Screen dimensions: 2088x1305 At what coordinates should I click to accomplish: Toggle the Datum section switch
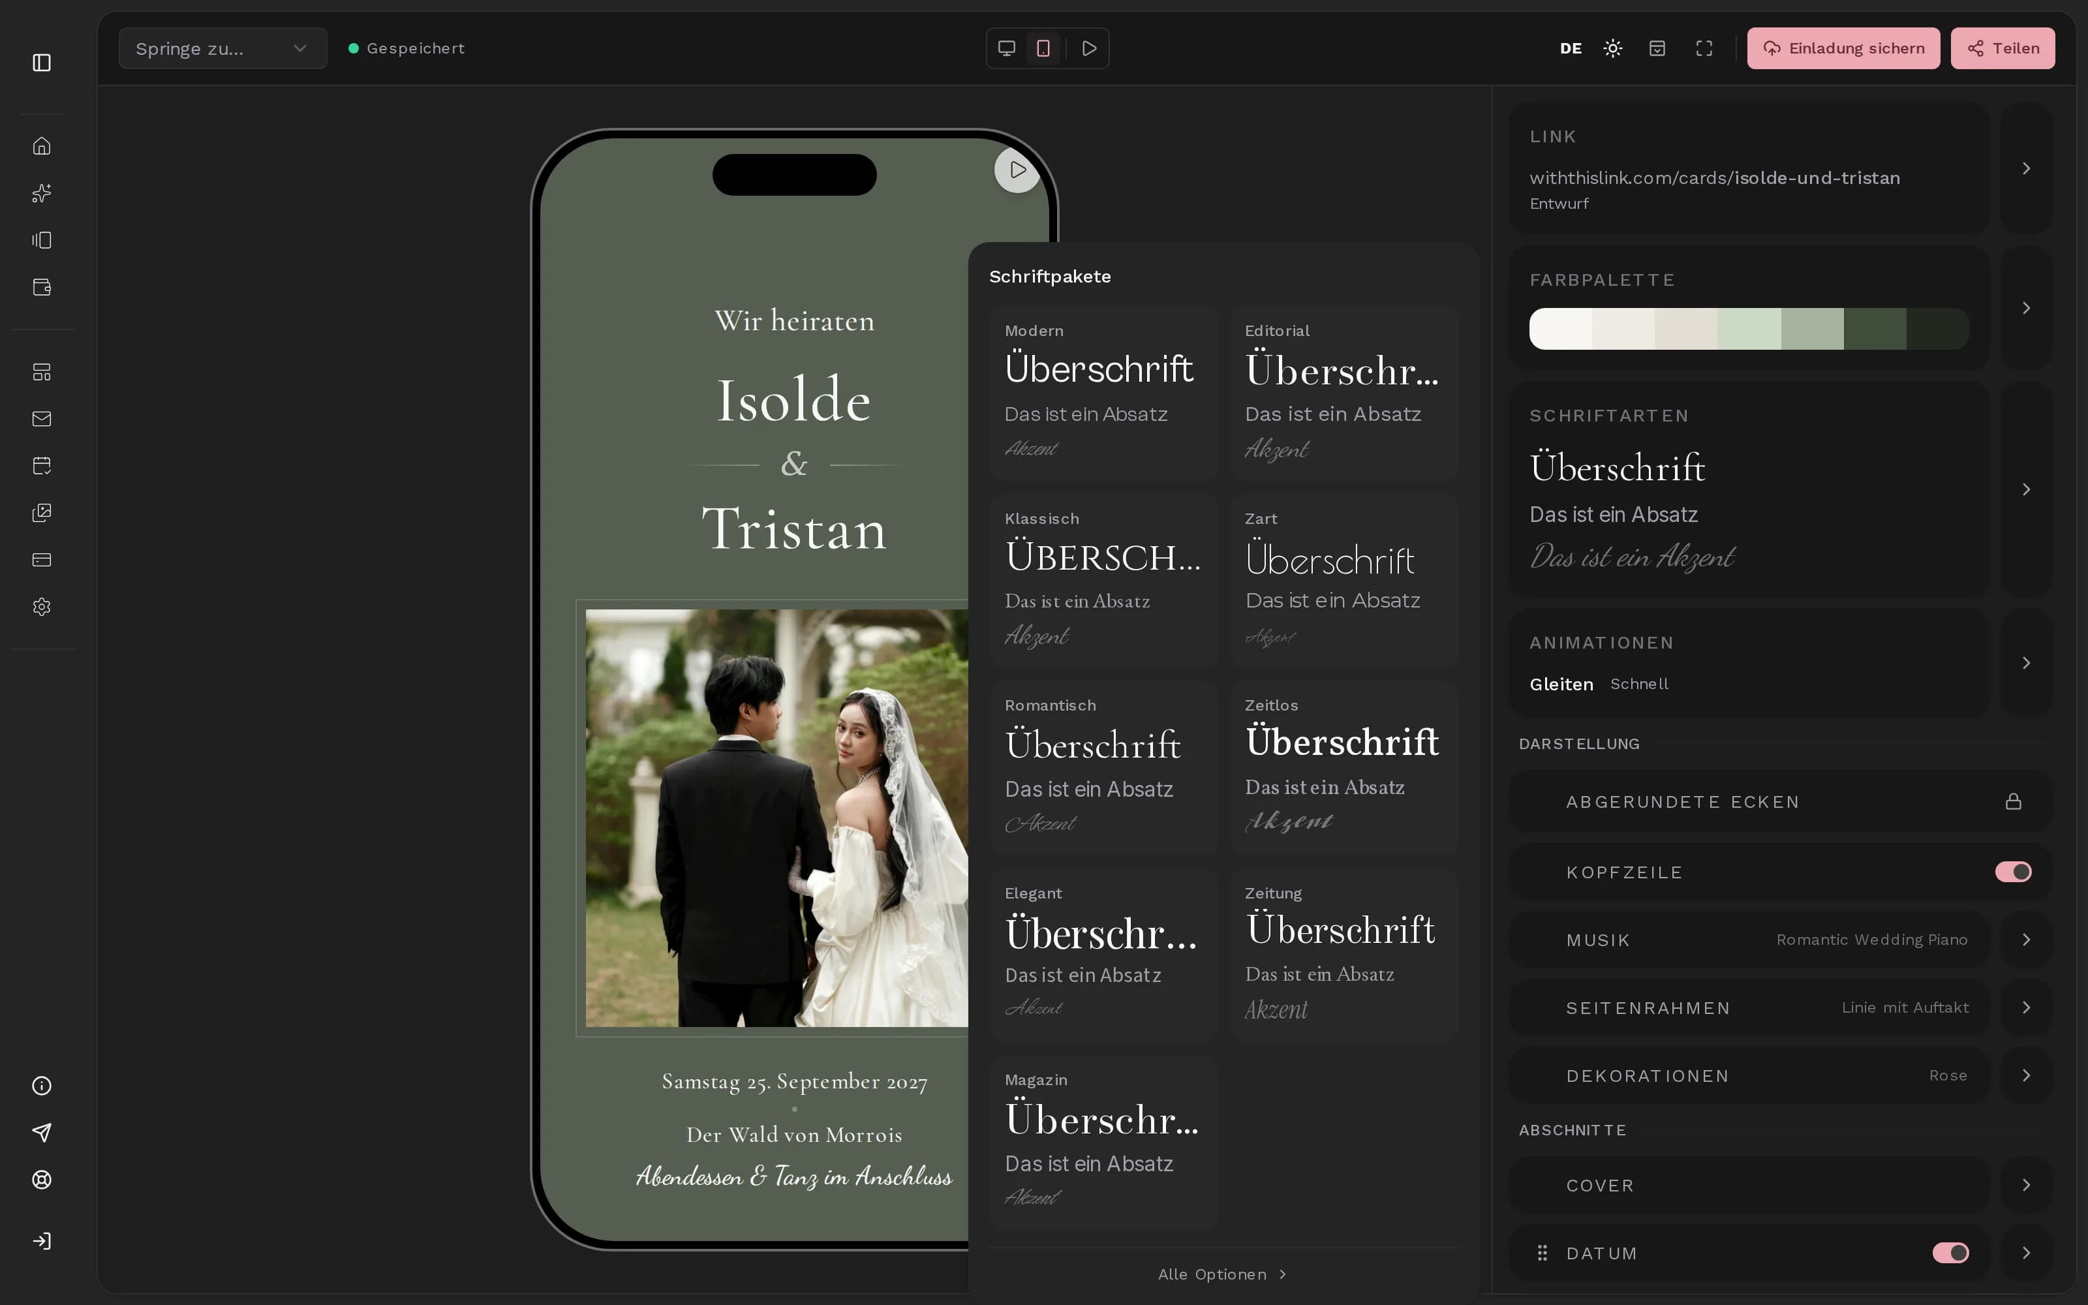tap(1951, 1252)
